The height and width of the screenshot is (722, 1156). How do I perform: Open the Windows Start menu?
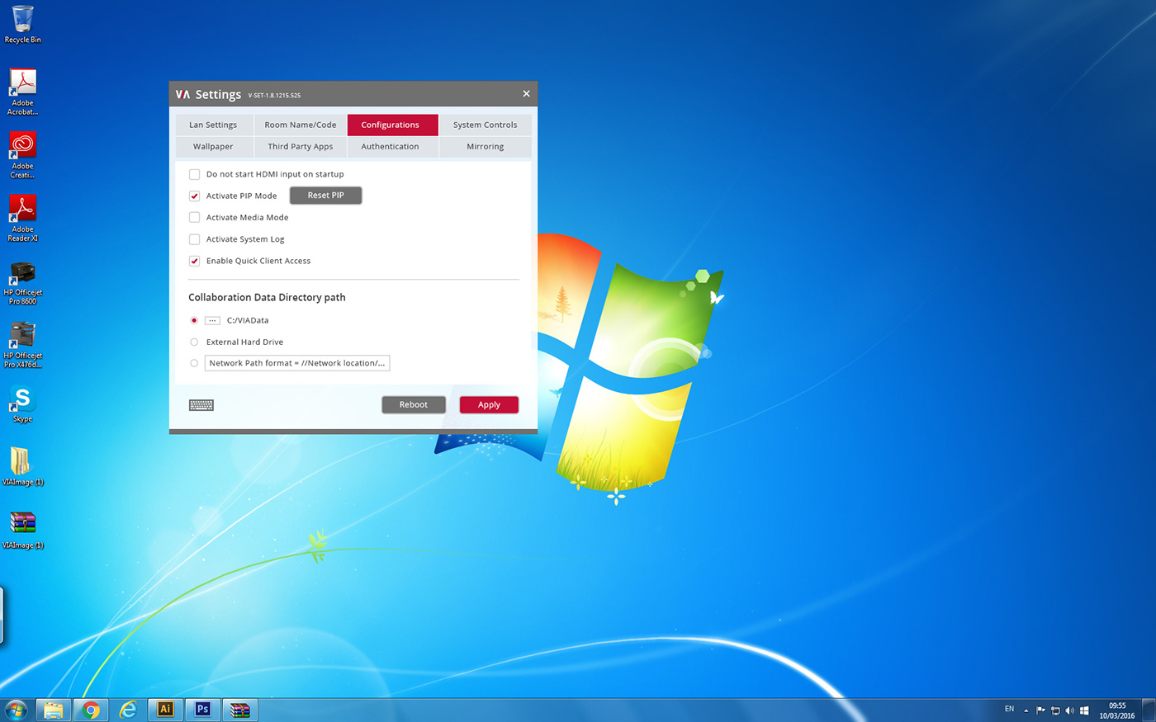(x=16, y=710)
